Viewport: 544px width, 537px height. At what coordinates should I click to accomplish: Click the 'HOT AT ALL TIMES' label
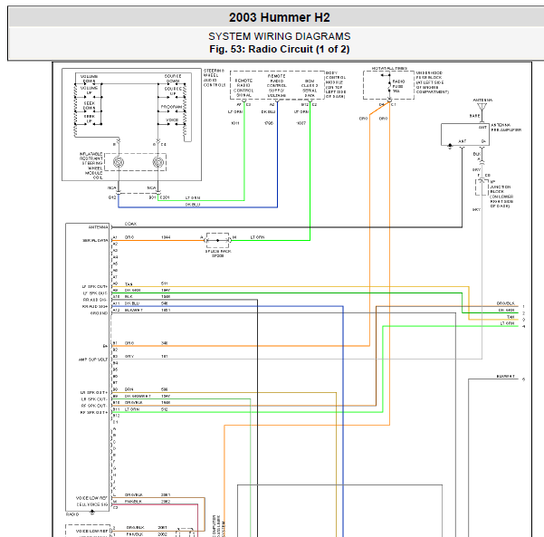pyautogui.click(x=389, y=69)
